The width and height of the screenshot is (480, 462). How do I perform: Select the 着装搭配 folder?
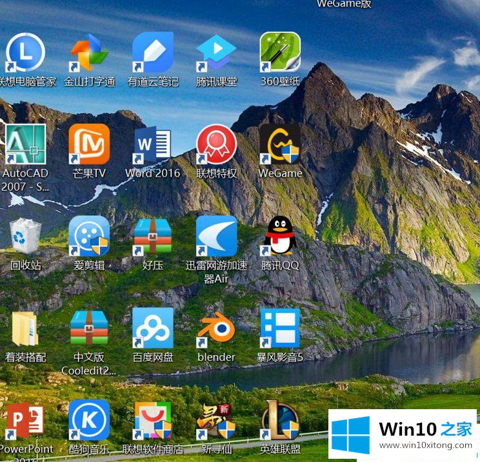tap(25, 328)
